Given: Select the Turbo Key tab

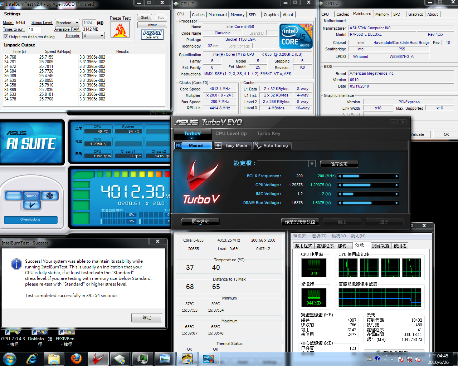Looking at the screenshot, I should click(268, 133).
